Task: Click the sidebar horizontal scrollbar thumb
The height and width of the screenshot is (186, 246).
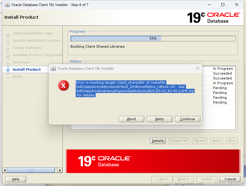Action: pos(31,170)
